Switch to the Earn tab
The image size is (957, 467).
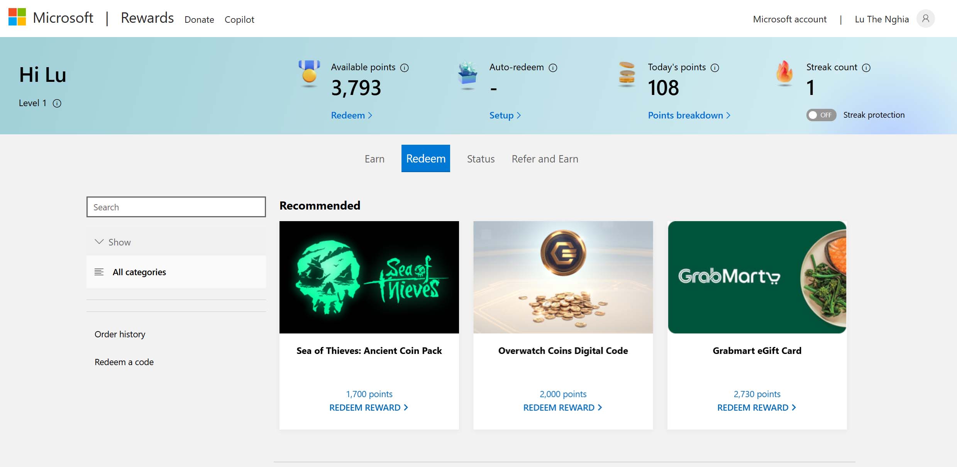click(374, 159)
